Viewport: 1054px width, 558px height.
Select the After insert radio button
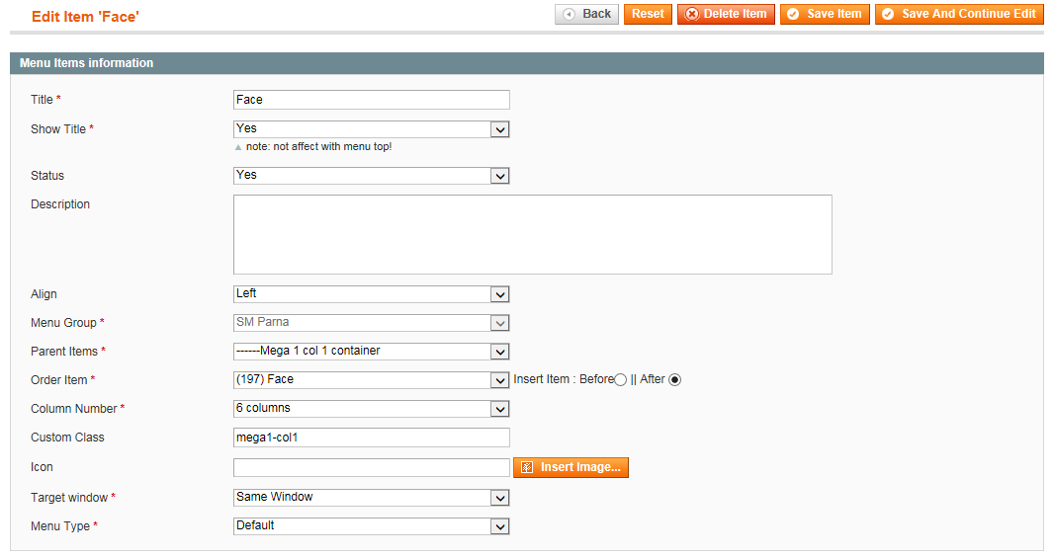coord(675,380)
